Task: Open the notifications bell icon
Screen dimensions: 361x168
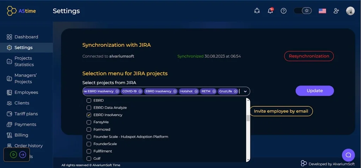Action: (270, 11)
